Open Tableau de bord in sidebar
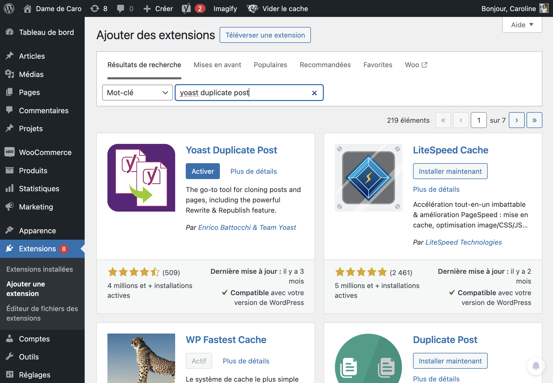This screenshot has height=383, width=553. [42, 32]
